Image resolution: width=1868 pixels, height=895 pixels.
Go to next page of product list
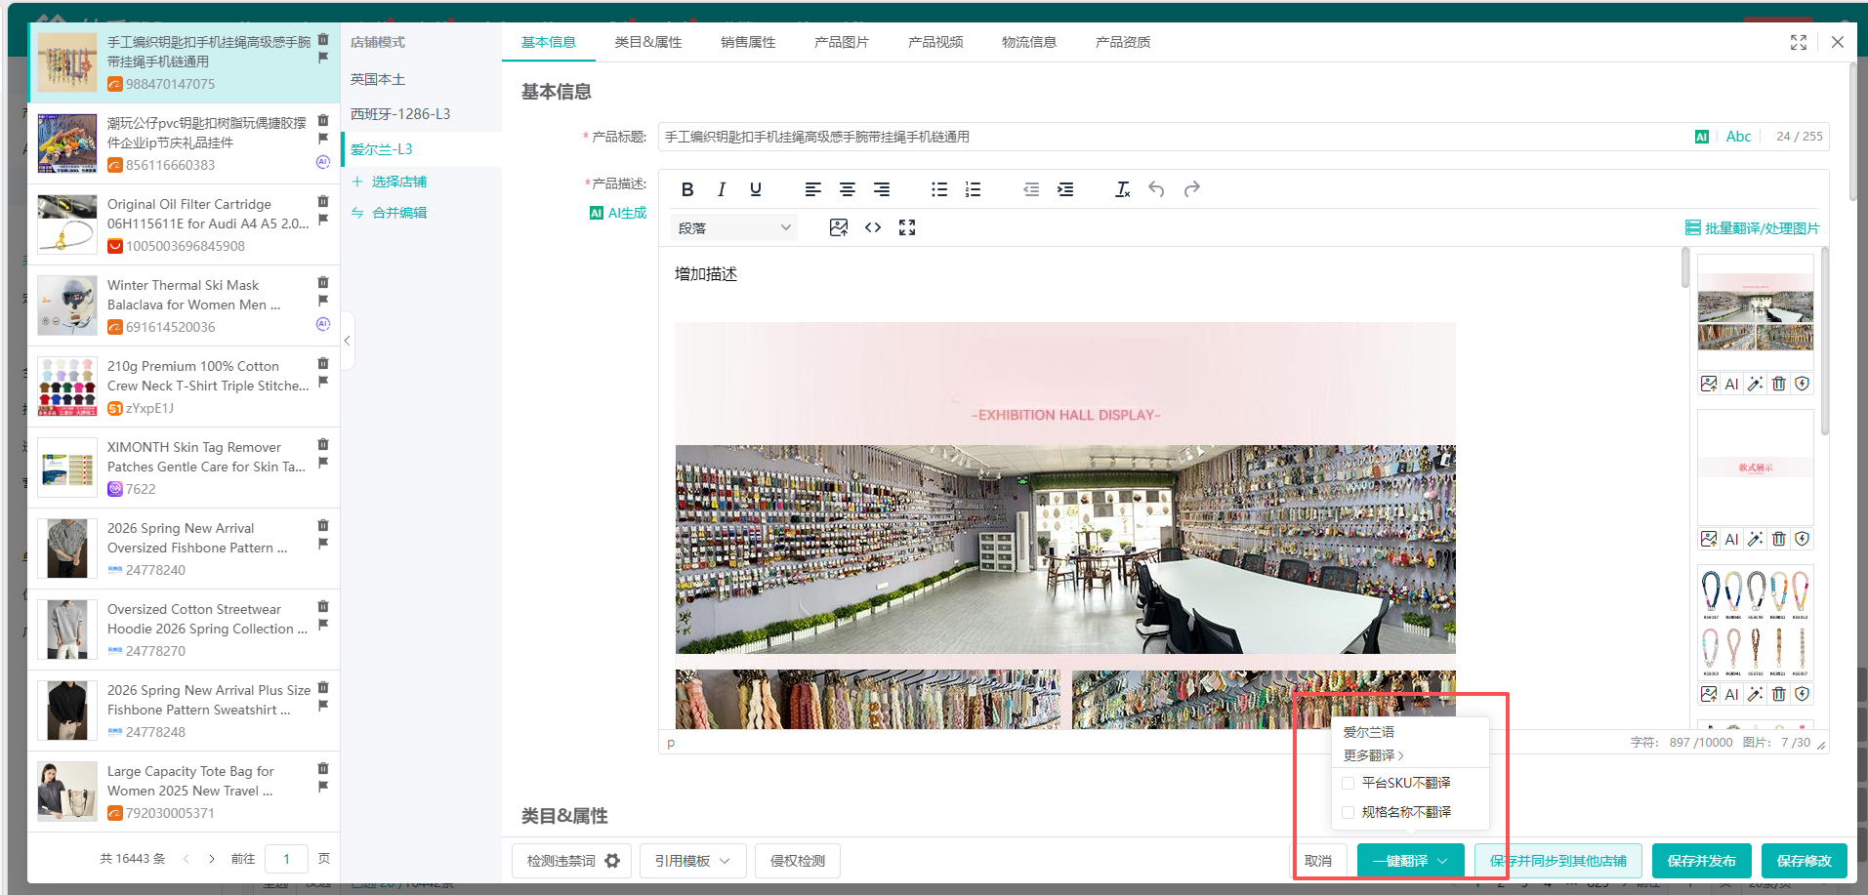[212, 859]
